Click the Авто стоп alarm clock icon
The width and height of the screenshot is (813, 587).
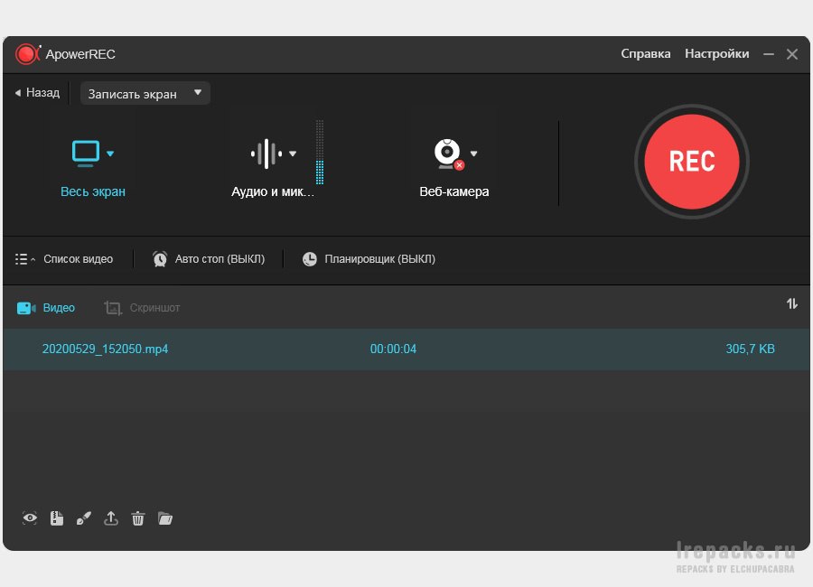(x=160, y=259)
